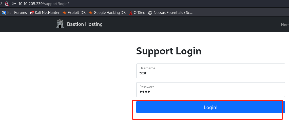The height and width of the screenshot is (125, 289).
Task: Click the Kali Forums bookmark favicon
Action: (4, 13)
